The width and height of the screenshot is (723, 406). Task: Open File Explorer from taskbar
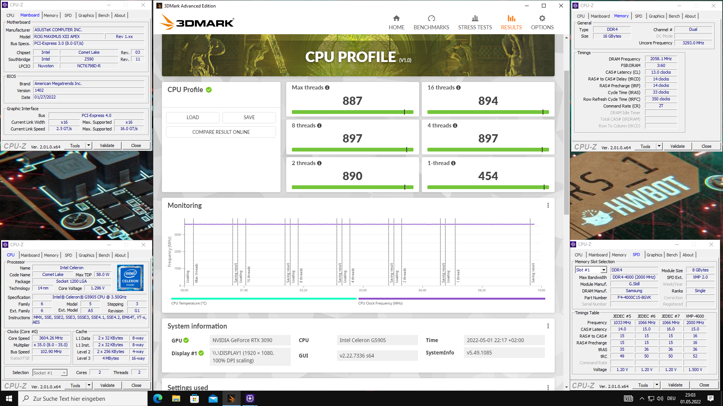[176, 398]
